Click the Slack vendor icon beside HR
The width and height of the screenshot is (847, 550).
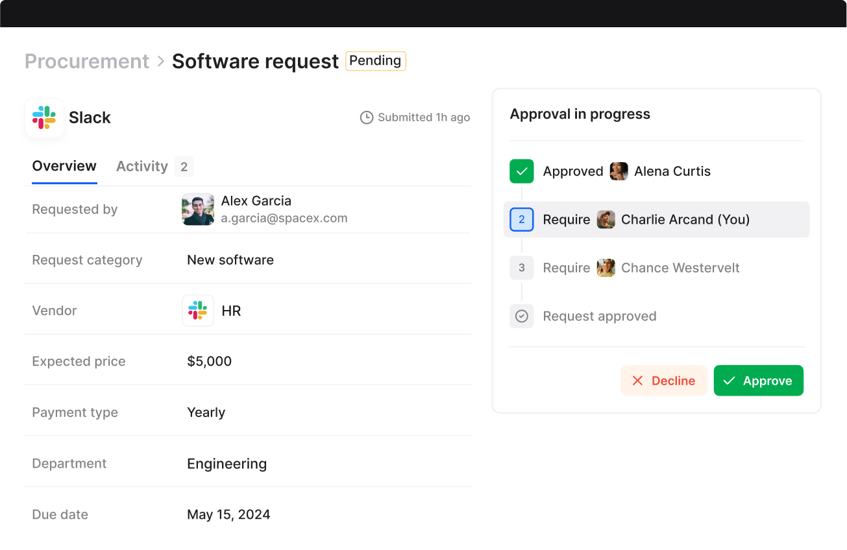coord(198,311)
